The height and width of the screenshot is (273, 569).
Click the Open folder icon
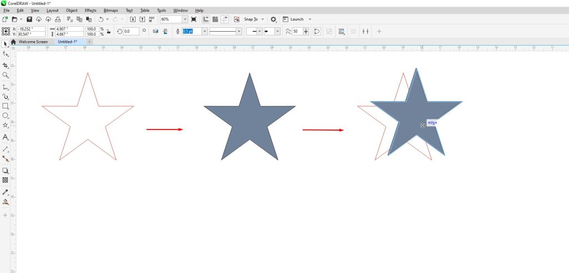pyautogui.click(x=14, y=19)
